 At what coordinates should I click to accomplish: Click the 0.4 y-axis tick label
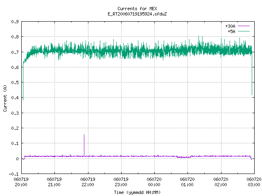(15, 98)
